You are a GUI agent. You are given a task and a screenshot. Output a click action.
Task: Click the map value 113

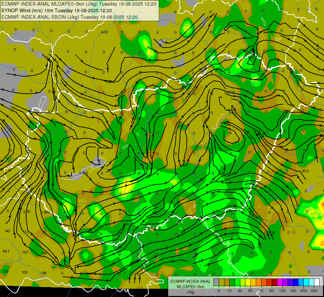[x=26, y=232]
